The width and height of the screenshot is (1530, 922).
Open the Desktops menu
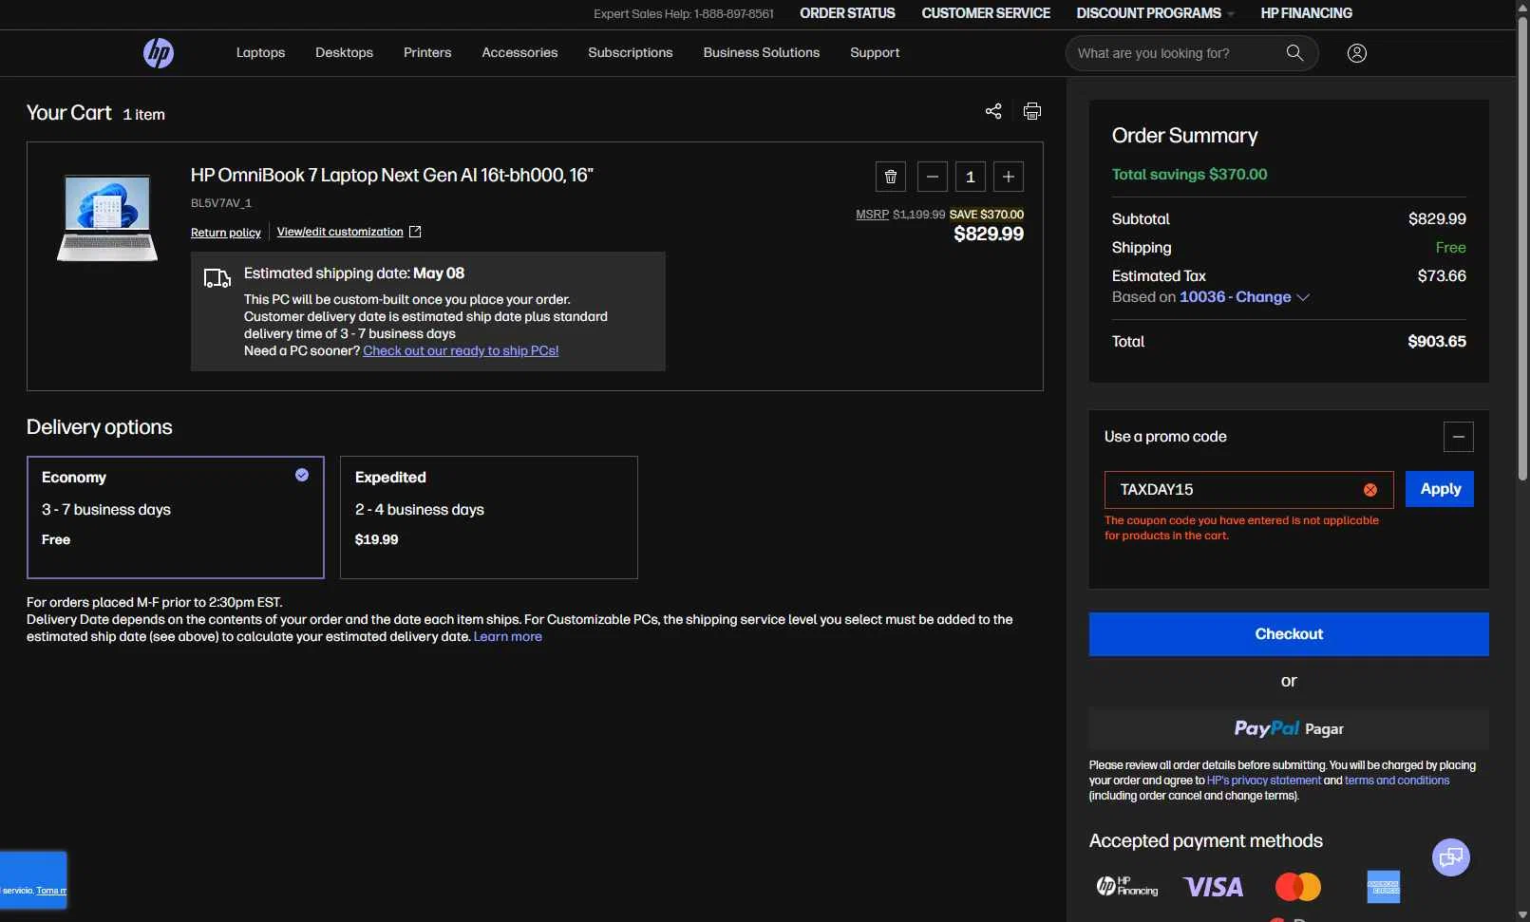coord(344,53)
